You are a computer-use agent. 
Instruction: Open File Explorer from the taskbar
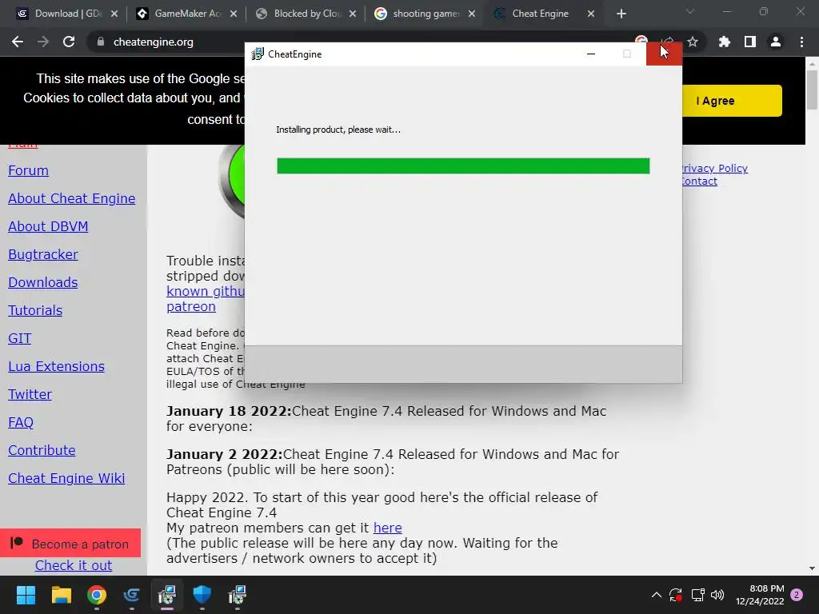61,595
